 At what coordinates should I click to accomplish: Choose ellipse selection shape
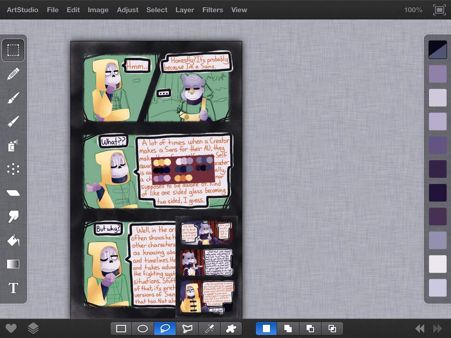pos(143,328)
